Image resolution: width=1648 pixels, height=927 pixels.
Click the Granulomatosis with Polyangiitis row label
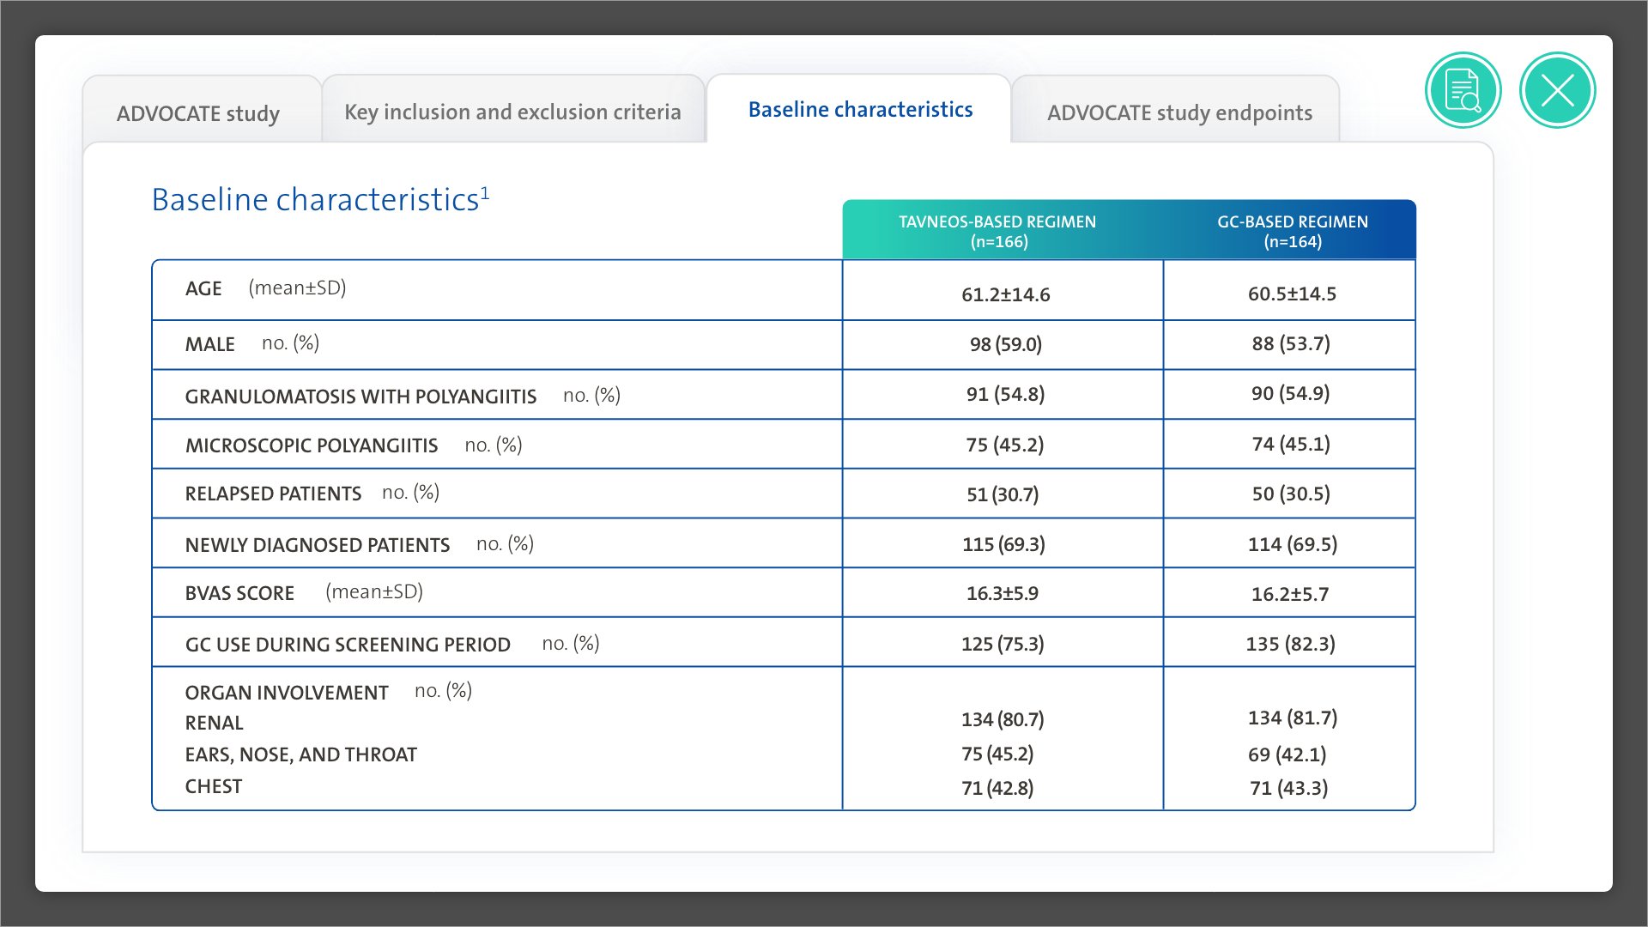pos(360,397)
